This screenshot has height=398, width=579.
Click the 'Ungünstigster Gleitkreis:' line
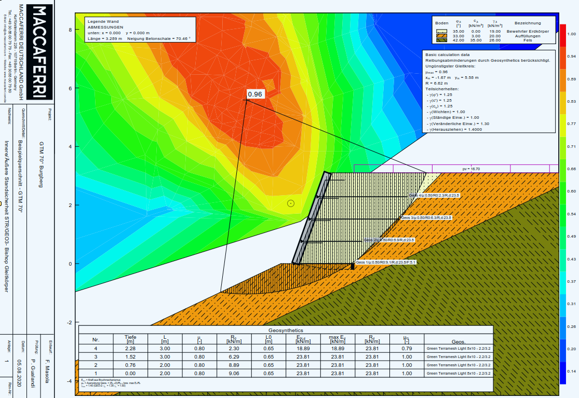(x=450, y=66)
